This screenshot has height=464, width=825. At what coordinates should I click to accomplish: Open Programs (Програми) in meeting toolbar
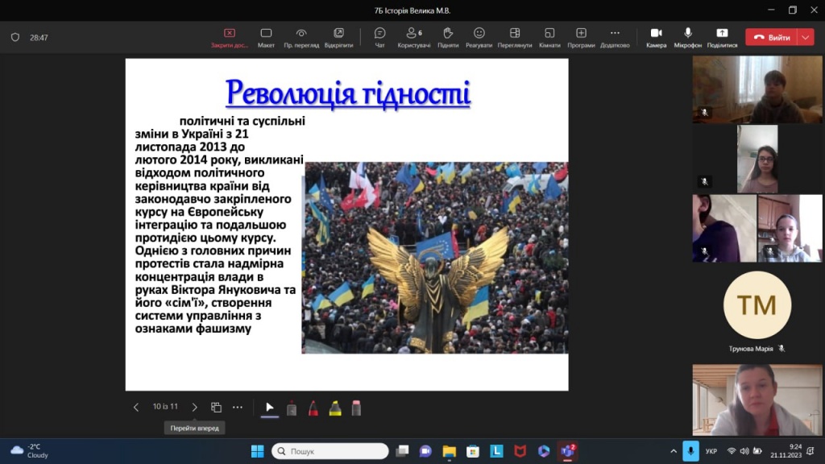(x=581, y=37)
